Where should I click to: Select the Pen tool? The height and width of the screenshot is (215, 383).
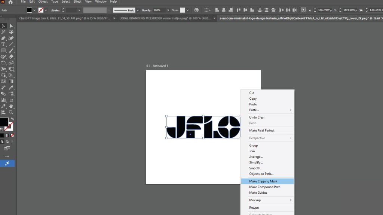[x=3, y=38]
